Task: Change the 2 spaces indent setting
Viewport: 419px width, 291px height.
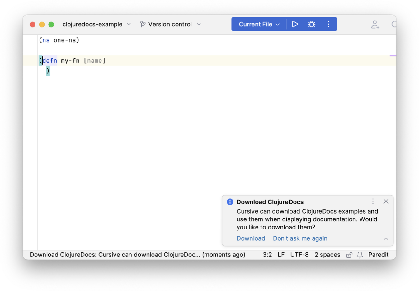Action: click(x=327, y=255)
